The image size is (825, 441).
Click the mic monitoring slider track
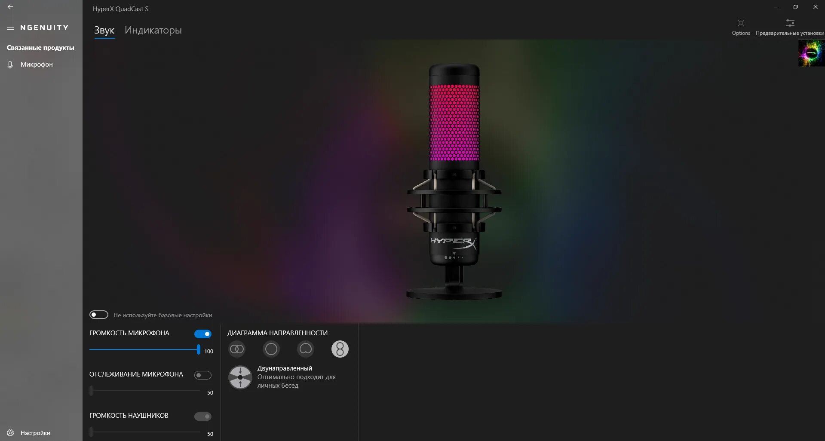click(145, 391)
